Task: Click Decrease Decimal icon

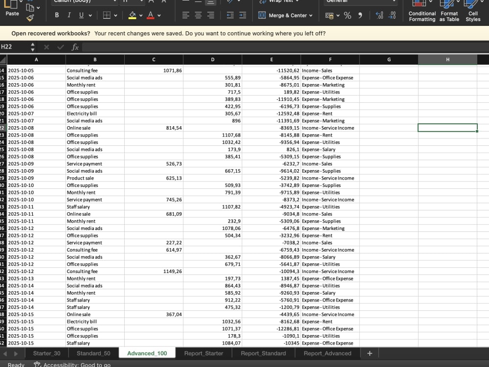Action: pos(392,15)
